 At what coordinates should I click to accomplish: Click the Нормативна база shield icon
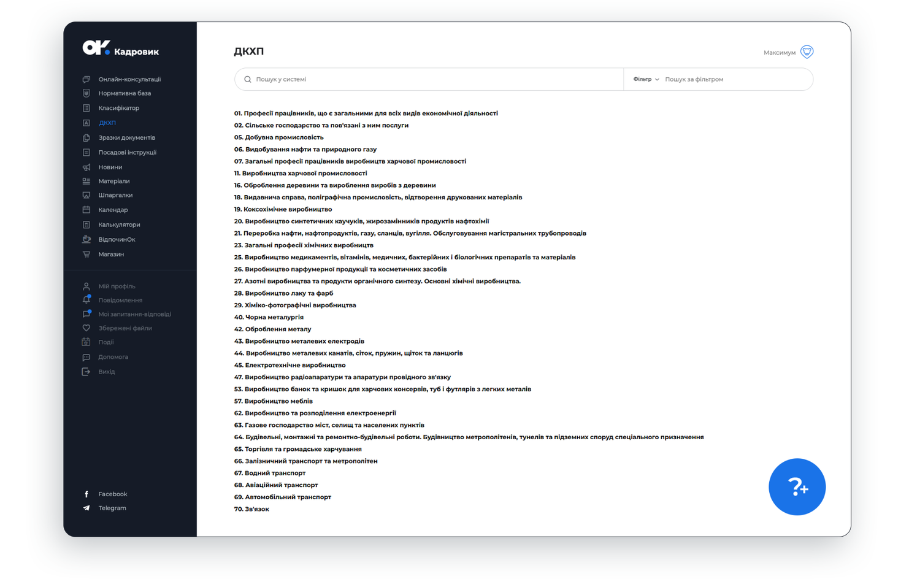[x=86, y=93]
